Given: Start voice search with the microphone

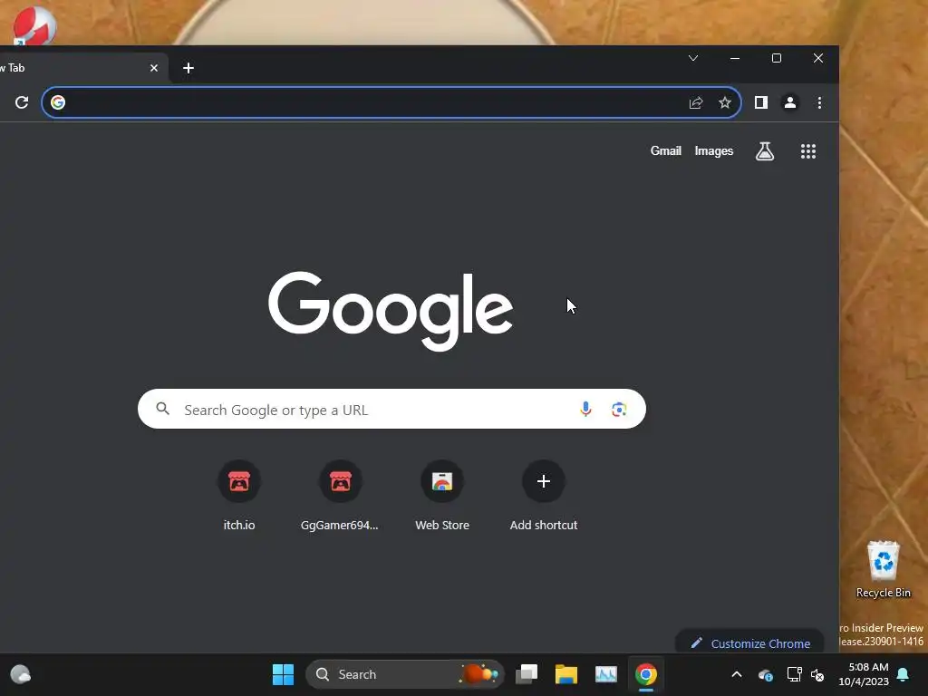Looking at the screenshot, I should [586, 409].
